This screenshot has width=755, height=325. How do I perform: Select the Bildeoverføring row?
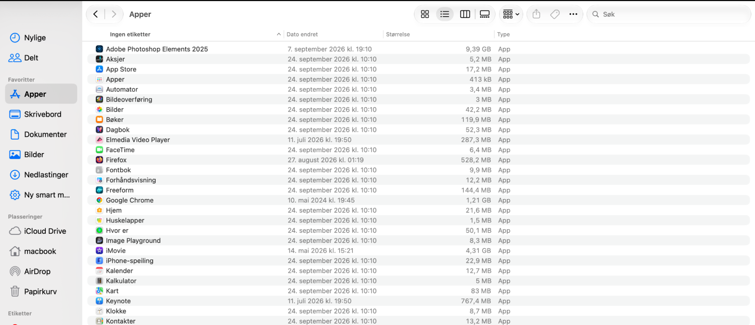click(x=418, y=100)
